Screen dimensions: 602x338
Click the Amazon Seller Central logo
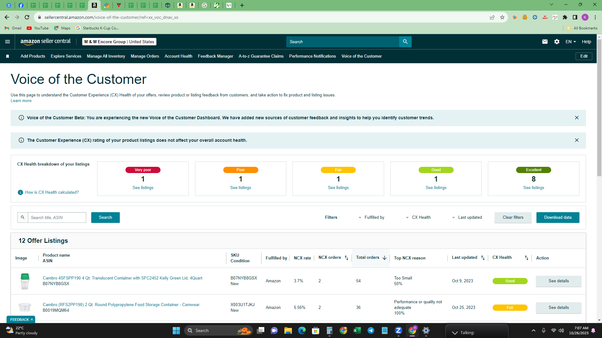tap(45, 42)
